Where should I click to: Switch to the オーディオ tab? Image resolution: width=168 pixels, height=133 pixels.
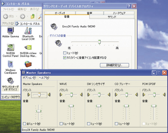pos(60,13)
